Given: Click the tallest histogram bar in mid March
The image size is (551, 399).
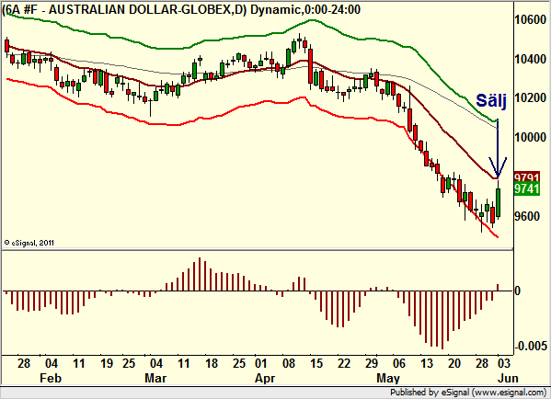Looking at the screenshot, I should [x=200, y=274].
